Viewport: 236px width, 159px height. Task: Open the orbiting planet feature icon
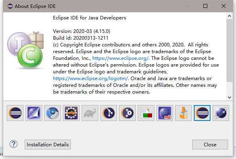click(x=221, y=113)
